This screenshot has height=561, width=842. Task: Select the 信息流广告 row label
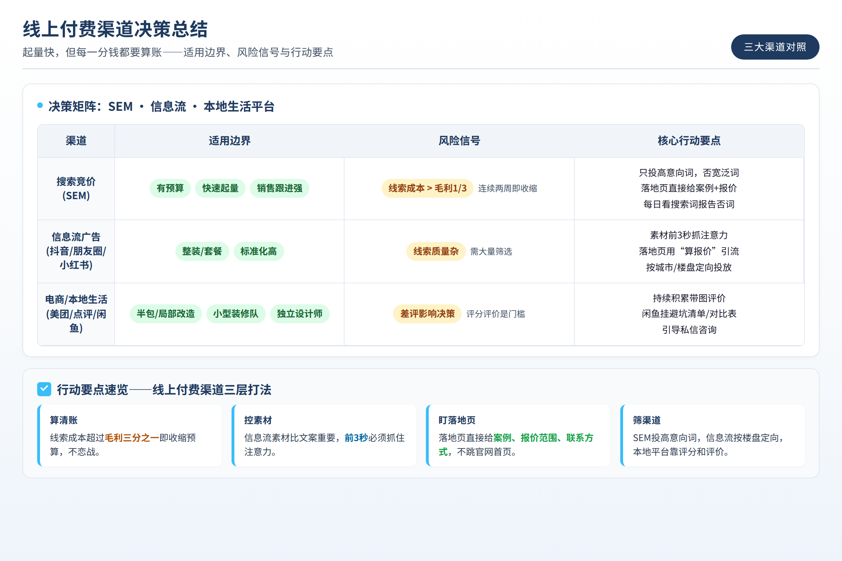76,251
